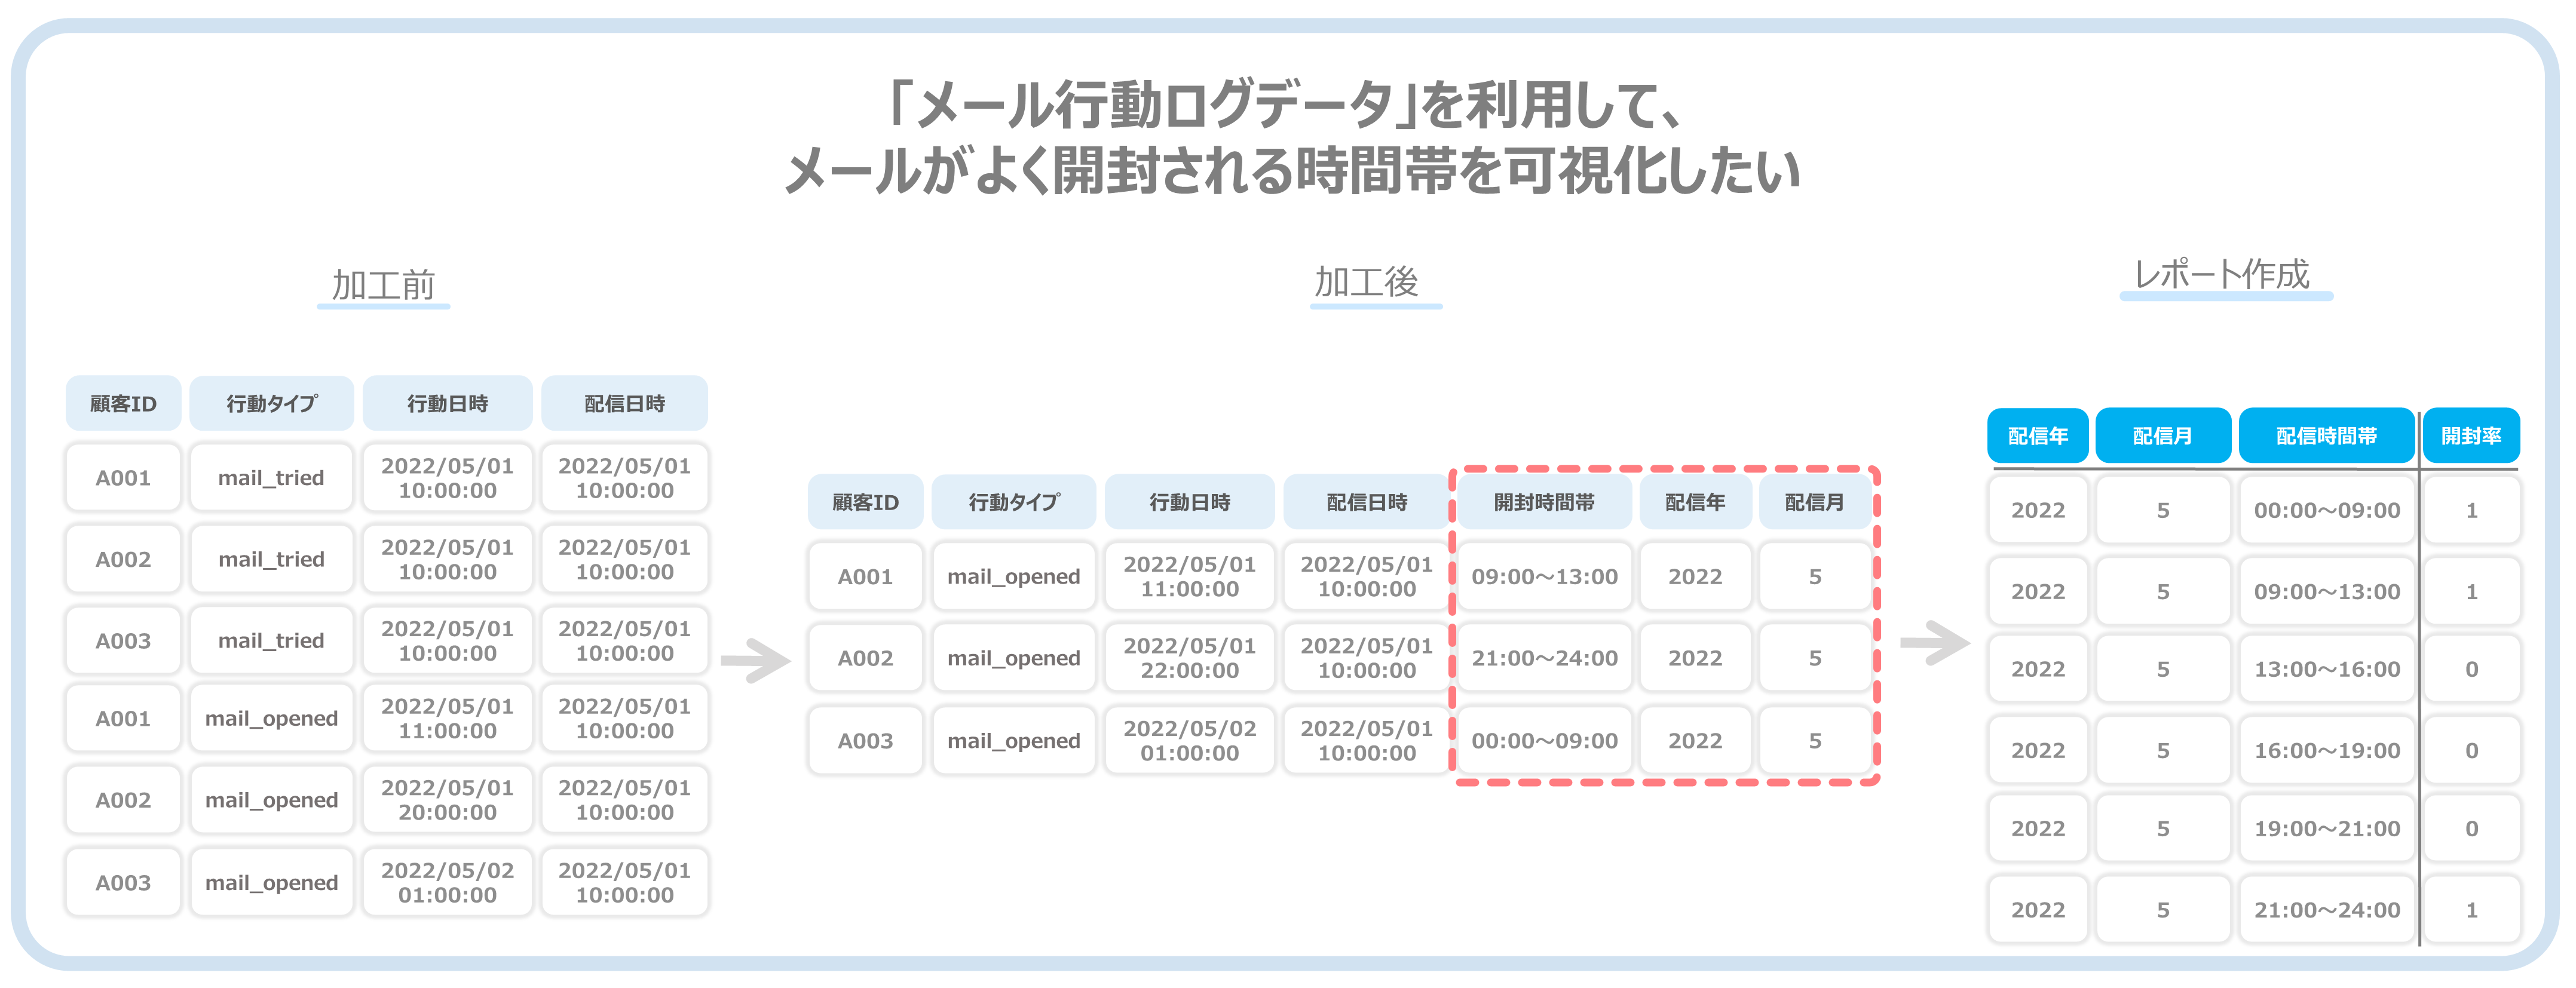Click mail_opened cell for A002 in 加工後 table
This screenshot has width=2576, height=988.
(x=1013, y=658)
